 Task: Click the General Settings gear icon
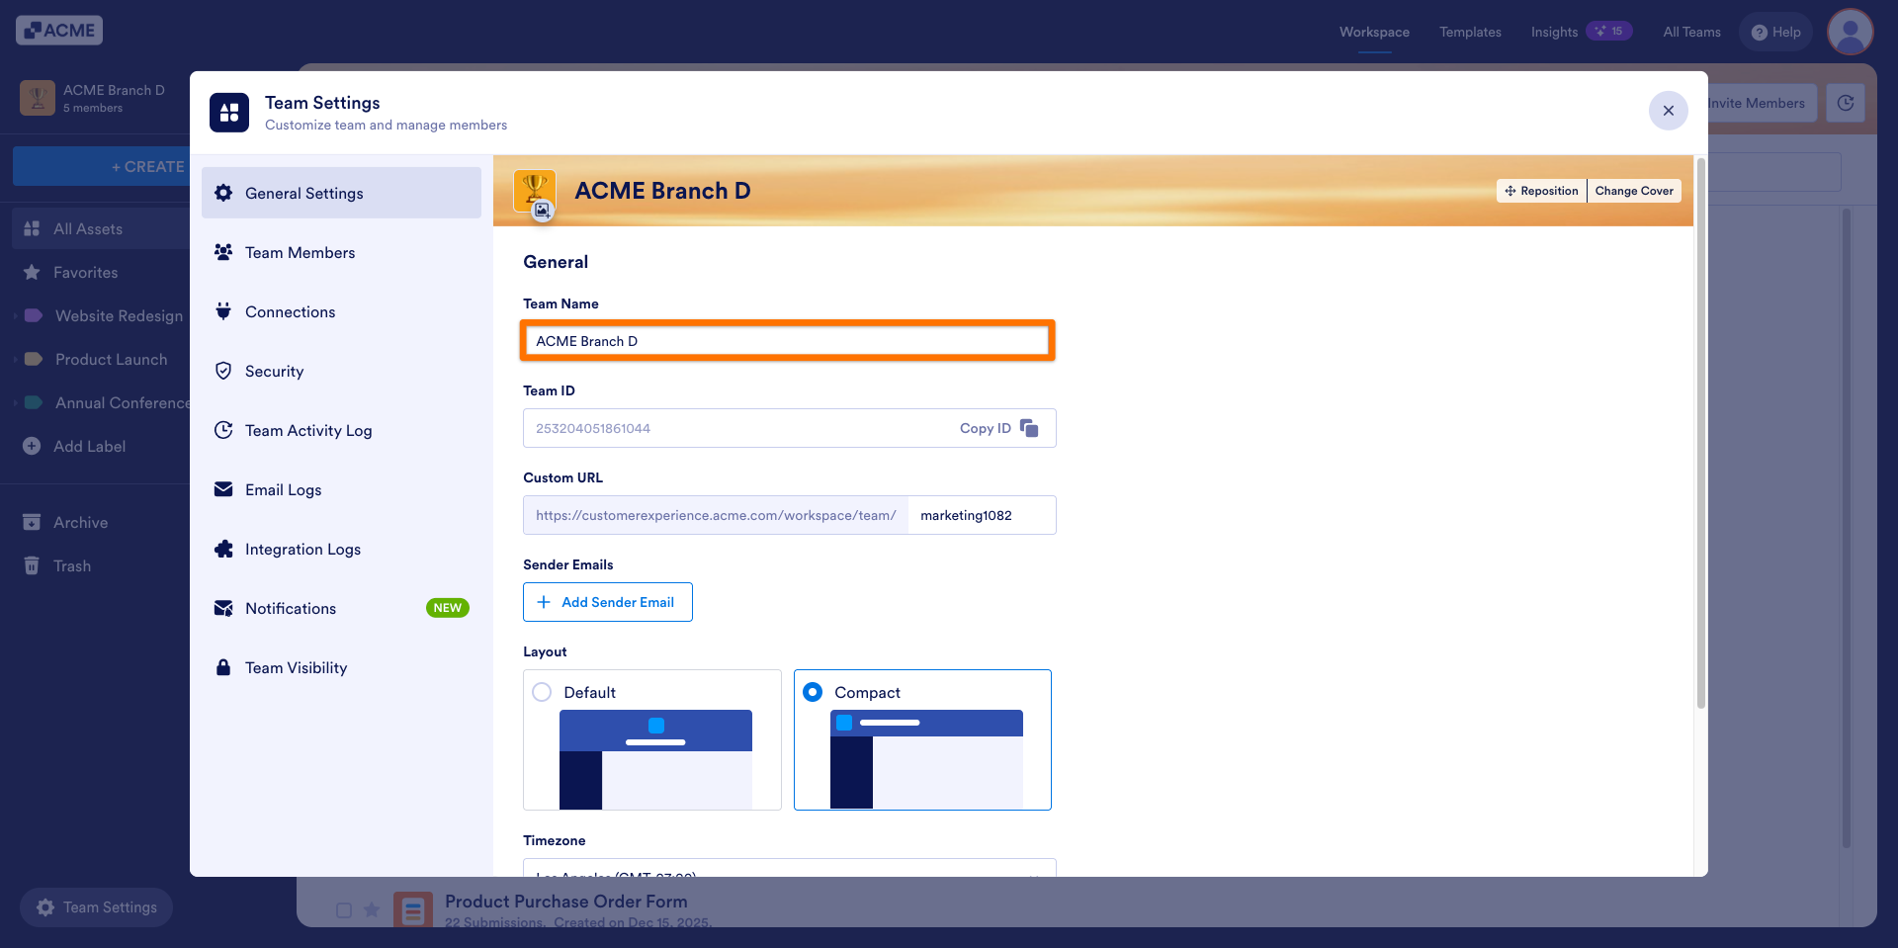(223, 193)
